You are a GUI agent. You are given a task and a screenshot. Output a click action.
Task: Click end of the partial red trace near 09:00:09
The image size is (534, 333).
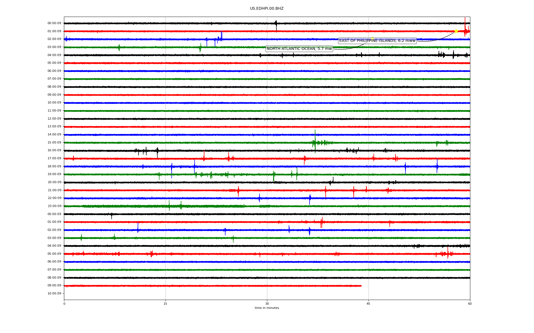pos(361,286)
